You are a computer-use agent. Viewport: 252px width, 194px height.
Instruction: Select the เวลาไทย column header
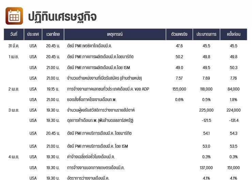point(53,34)
